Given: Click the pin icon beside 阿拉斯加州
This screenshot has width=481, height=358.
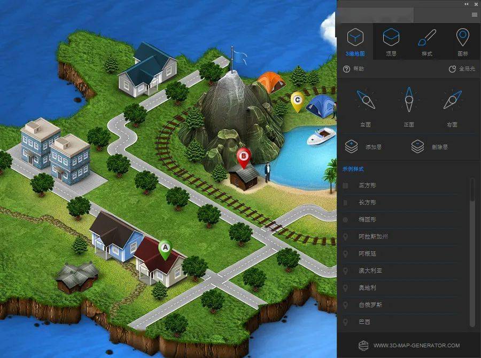Looking at the screenshot, I should tap(345, 237).
